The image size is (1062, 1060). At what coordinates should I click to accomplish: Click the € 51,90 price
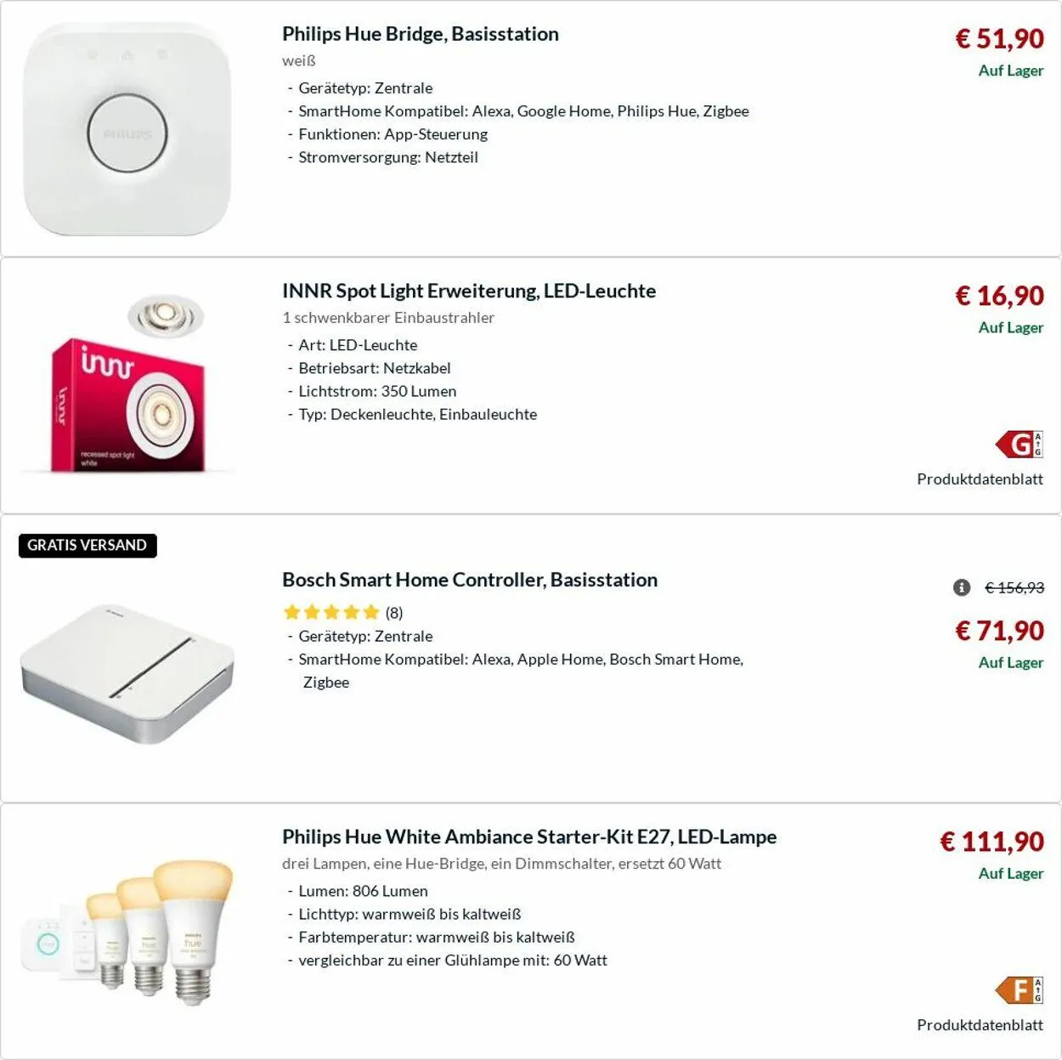coord(999,38)
